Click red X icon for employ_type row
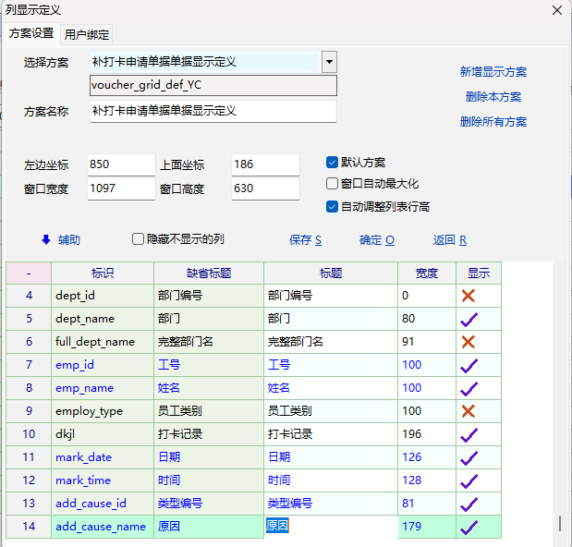The width and height of the screenshot is (572, 547). (x=469, y=411)
